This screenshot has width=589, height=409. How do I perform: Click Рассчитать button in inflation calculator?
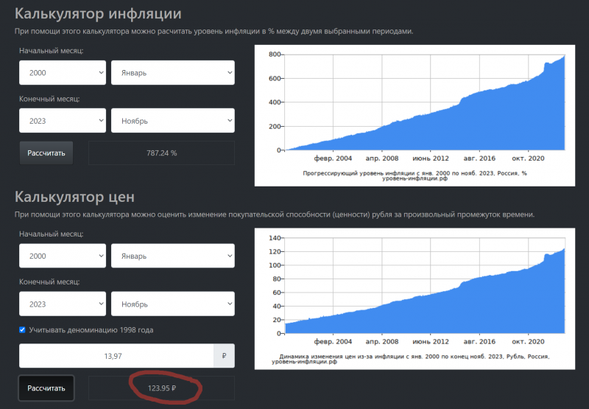(x=46, y=153)
